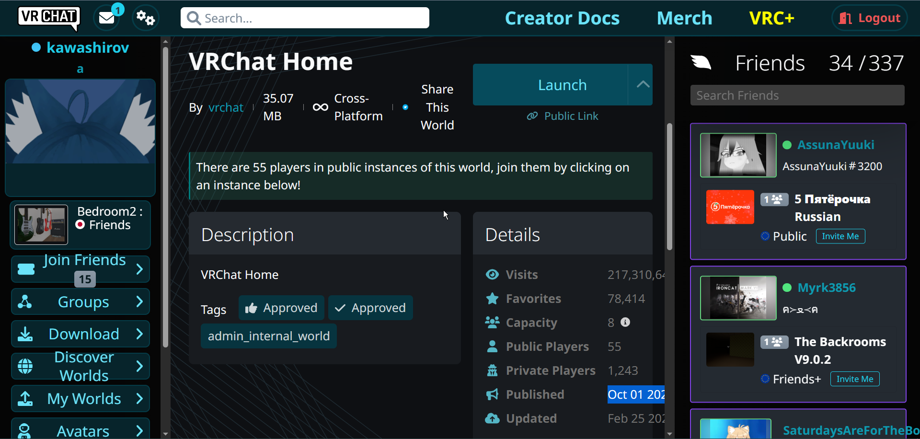Viewport: 920px width, 439px height.
Task: Click the Private Players icon
Action: click(x=492, y=370)
